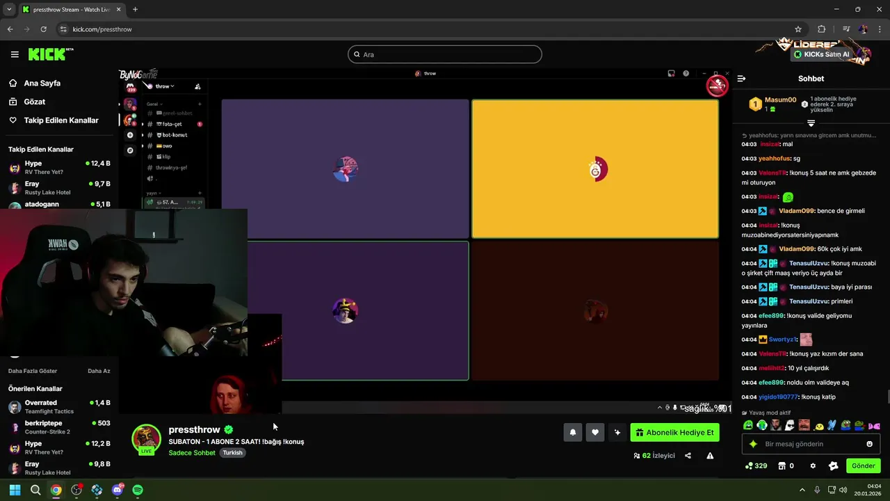This screenshot has width=890, height=501.
Task: Reload the page
Action: (x=44, y=29)
